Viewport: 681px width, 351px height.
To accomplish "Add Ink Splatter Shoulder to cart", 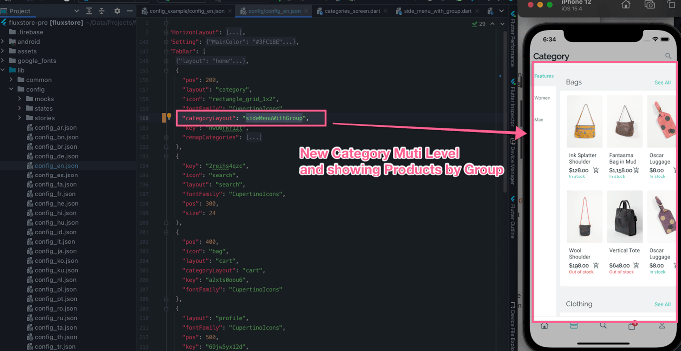I will coord(596,170).
